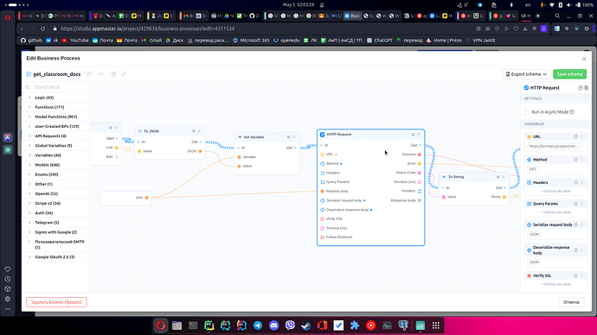Screen dimensions: 597x335
Task: Click the Search block input field
Action: pyautogui.click(x=57, y=87)
